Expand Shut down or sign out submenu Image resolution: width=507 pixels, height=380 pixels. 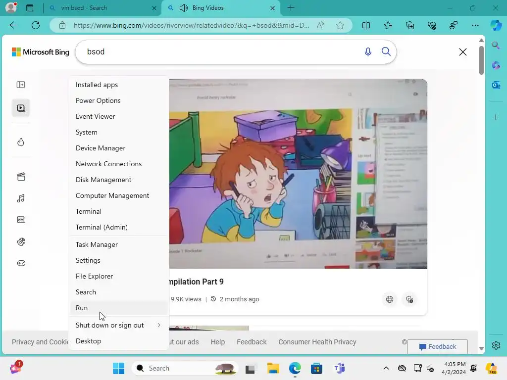pyautogui.click(x=119, y=326)
